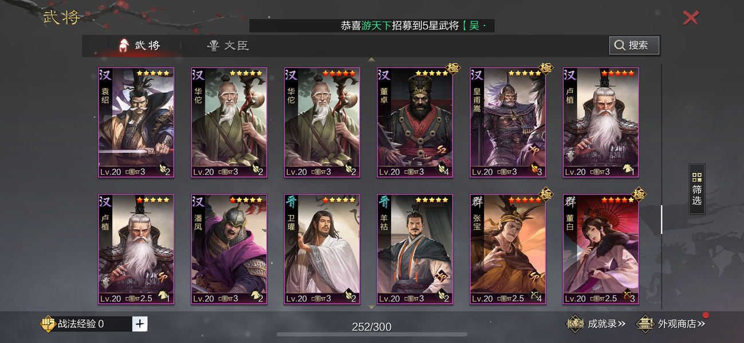The height and width of the screenshot is (343, 744).
Task: Open the 成就录 achievement record
Action: (596, 324)
